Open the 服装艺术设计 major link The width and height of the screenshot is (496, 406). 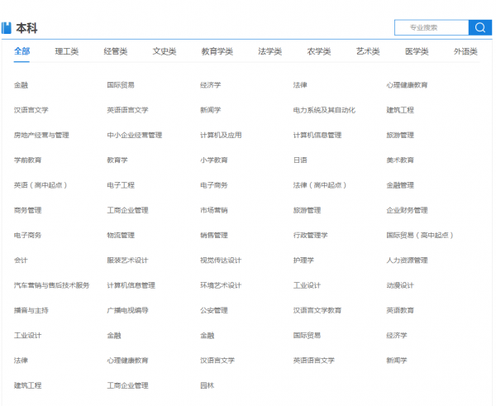[127, 260]
